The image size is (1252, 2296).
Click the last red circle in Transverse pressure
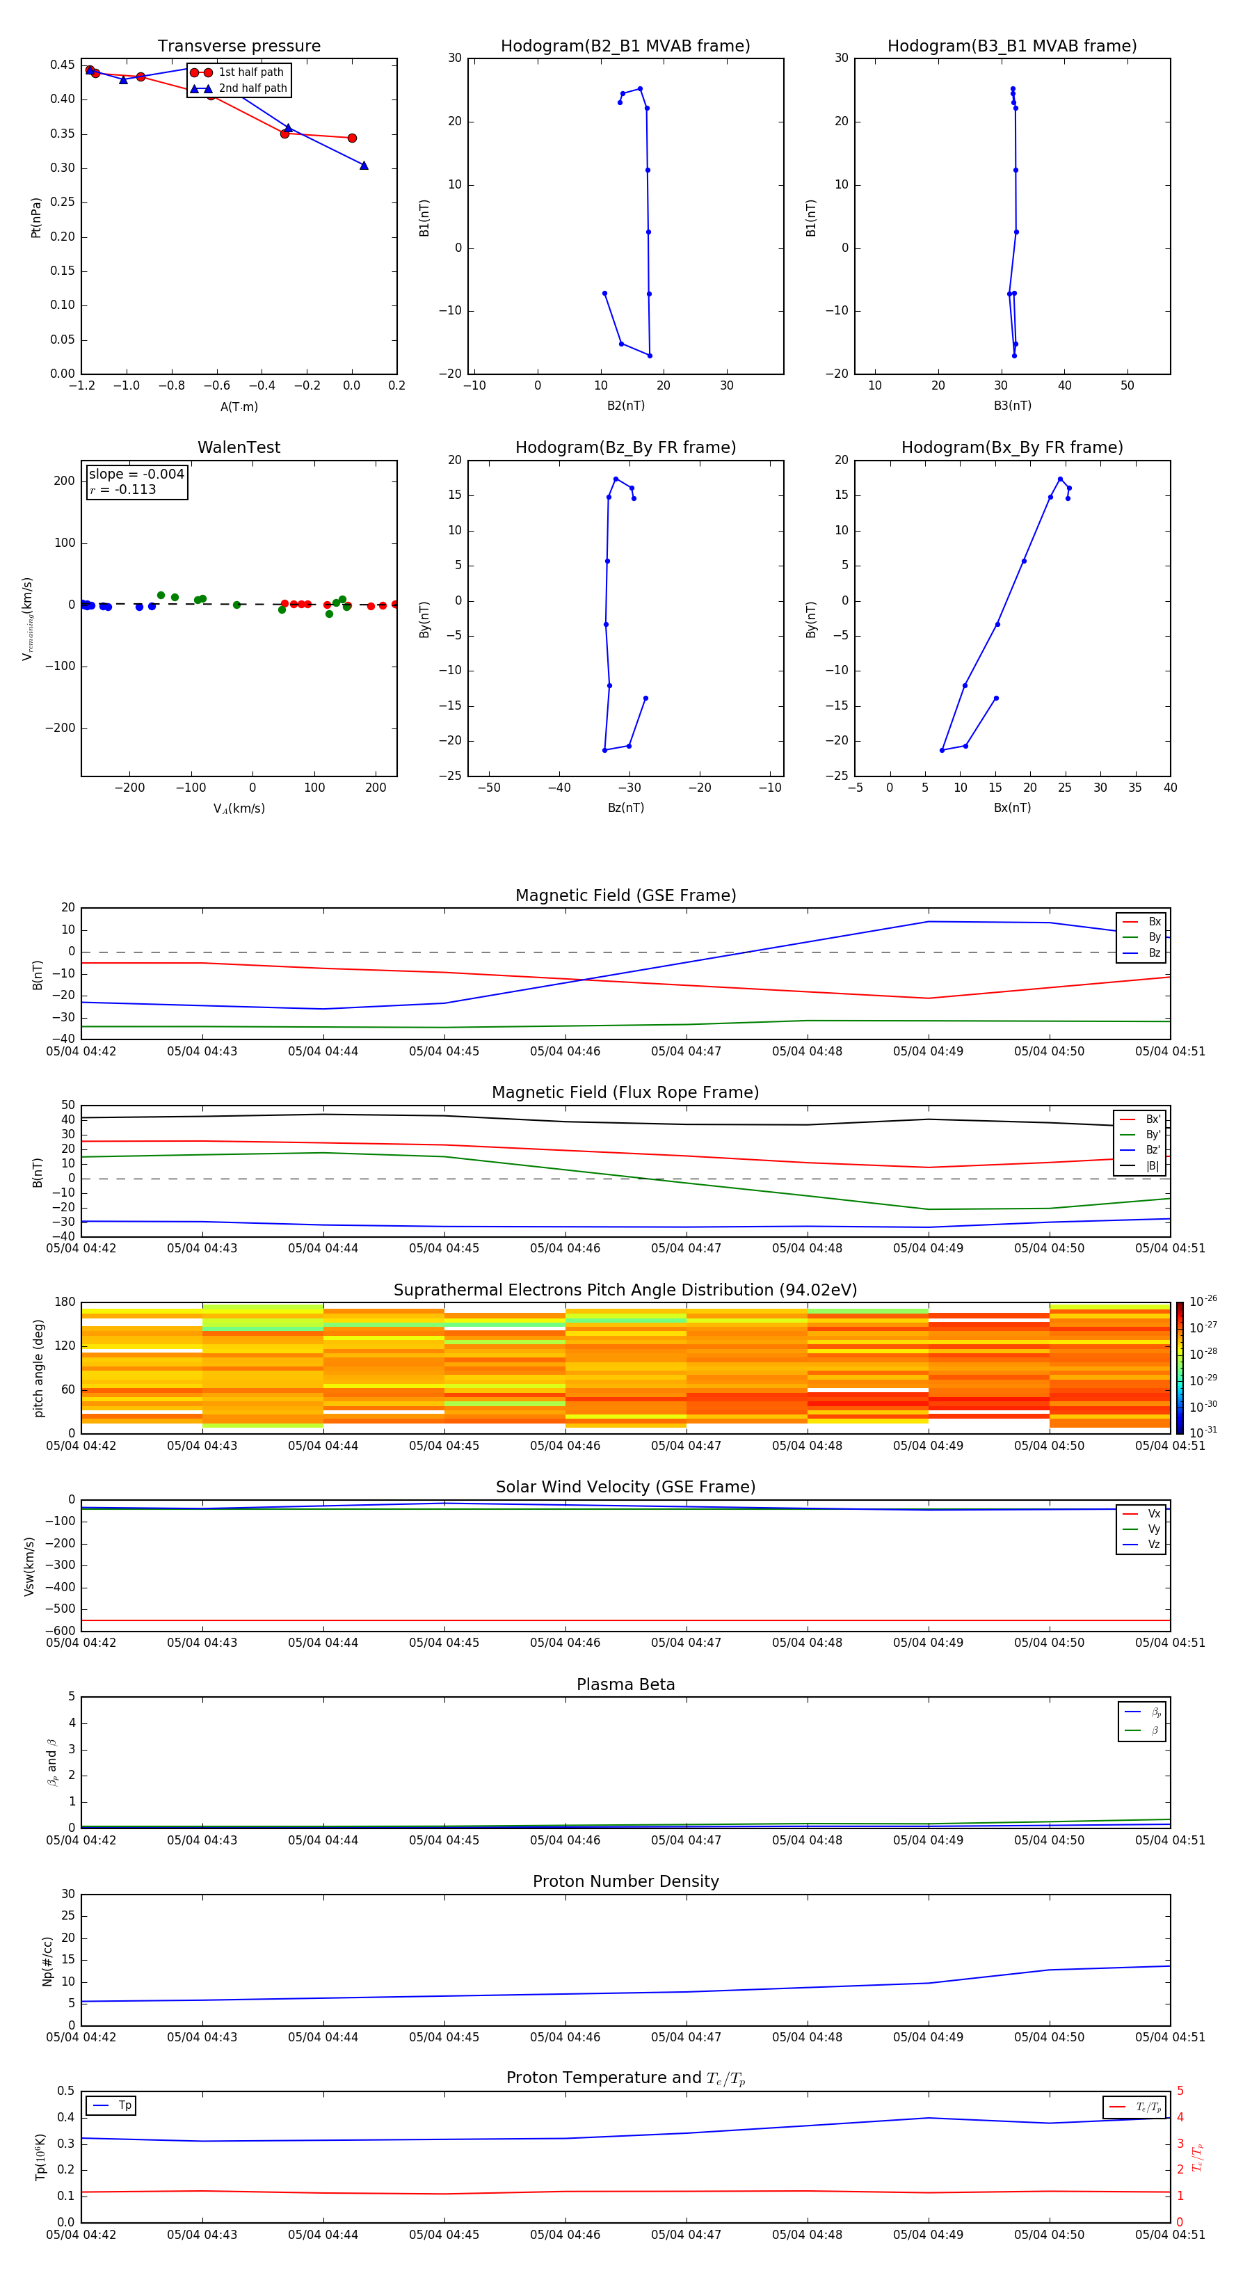pos(352,138)
